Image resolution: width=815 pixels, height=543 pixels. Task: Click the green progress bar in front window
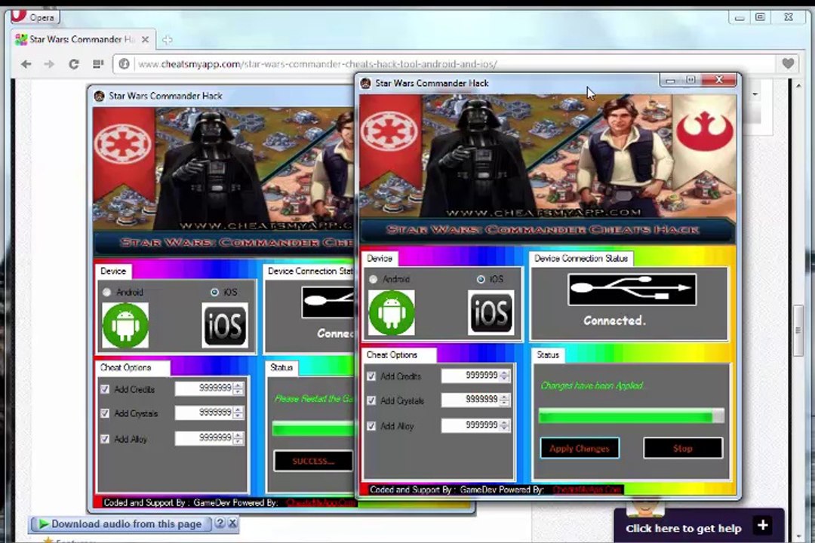pyautogui.click(x=631, y=416)
